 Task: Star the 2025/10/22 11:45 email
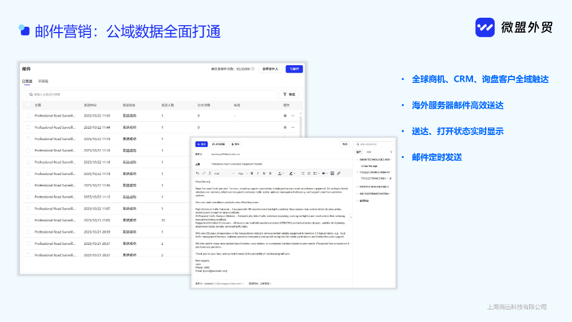click(285, 116)
